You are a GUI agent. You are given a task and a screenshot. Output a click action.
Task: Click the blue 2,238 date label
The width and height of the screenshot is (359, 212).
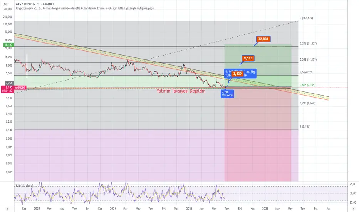pyautogui.click(x=227, y=94)
